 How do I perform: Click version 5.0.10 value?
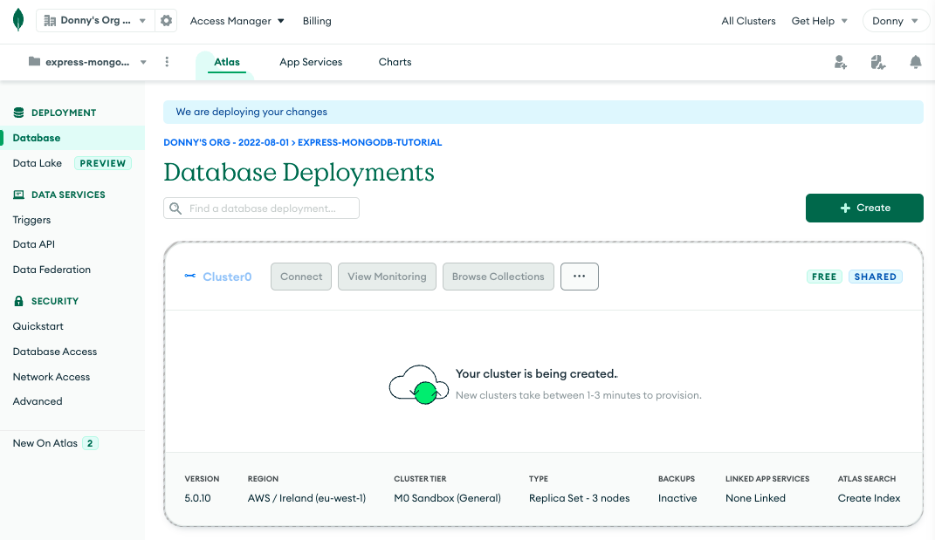pos(197,498)
